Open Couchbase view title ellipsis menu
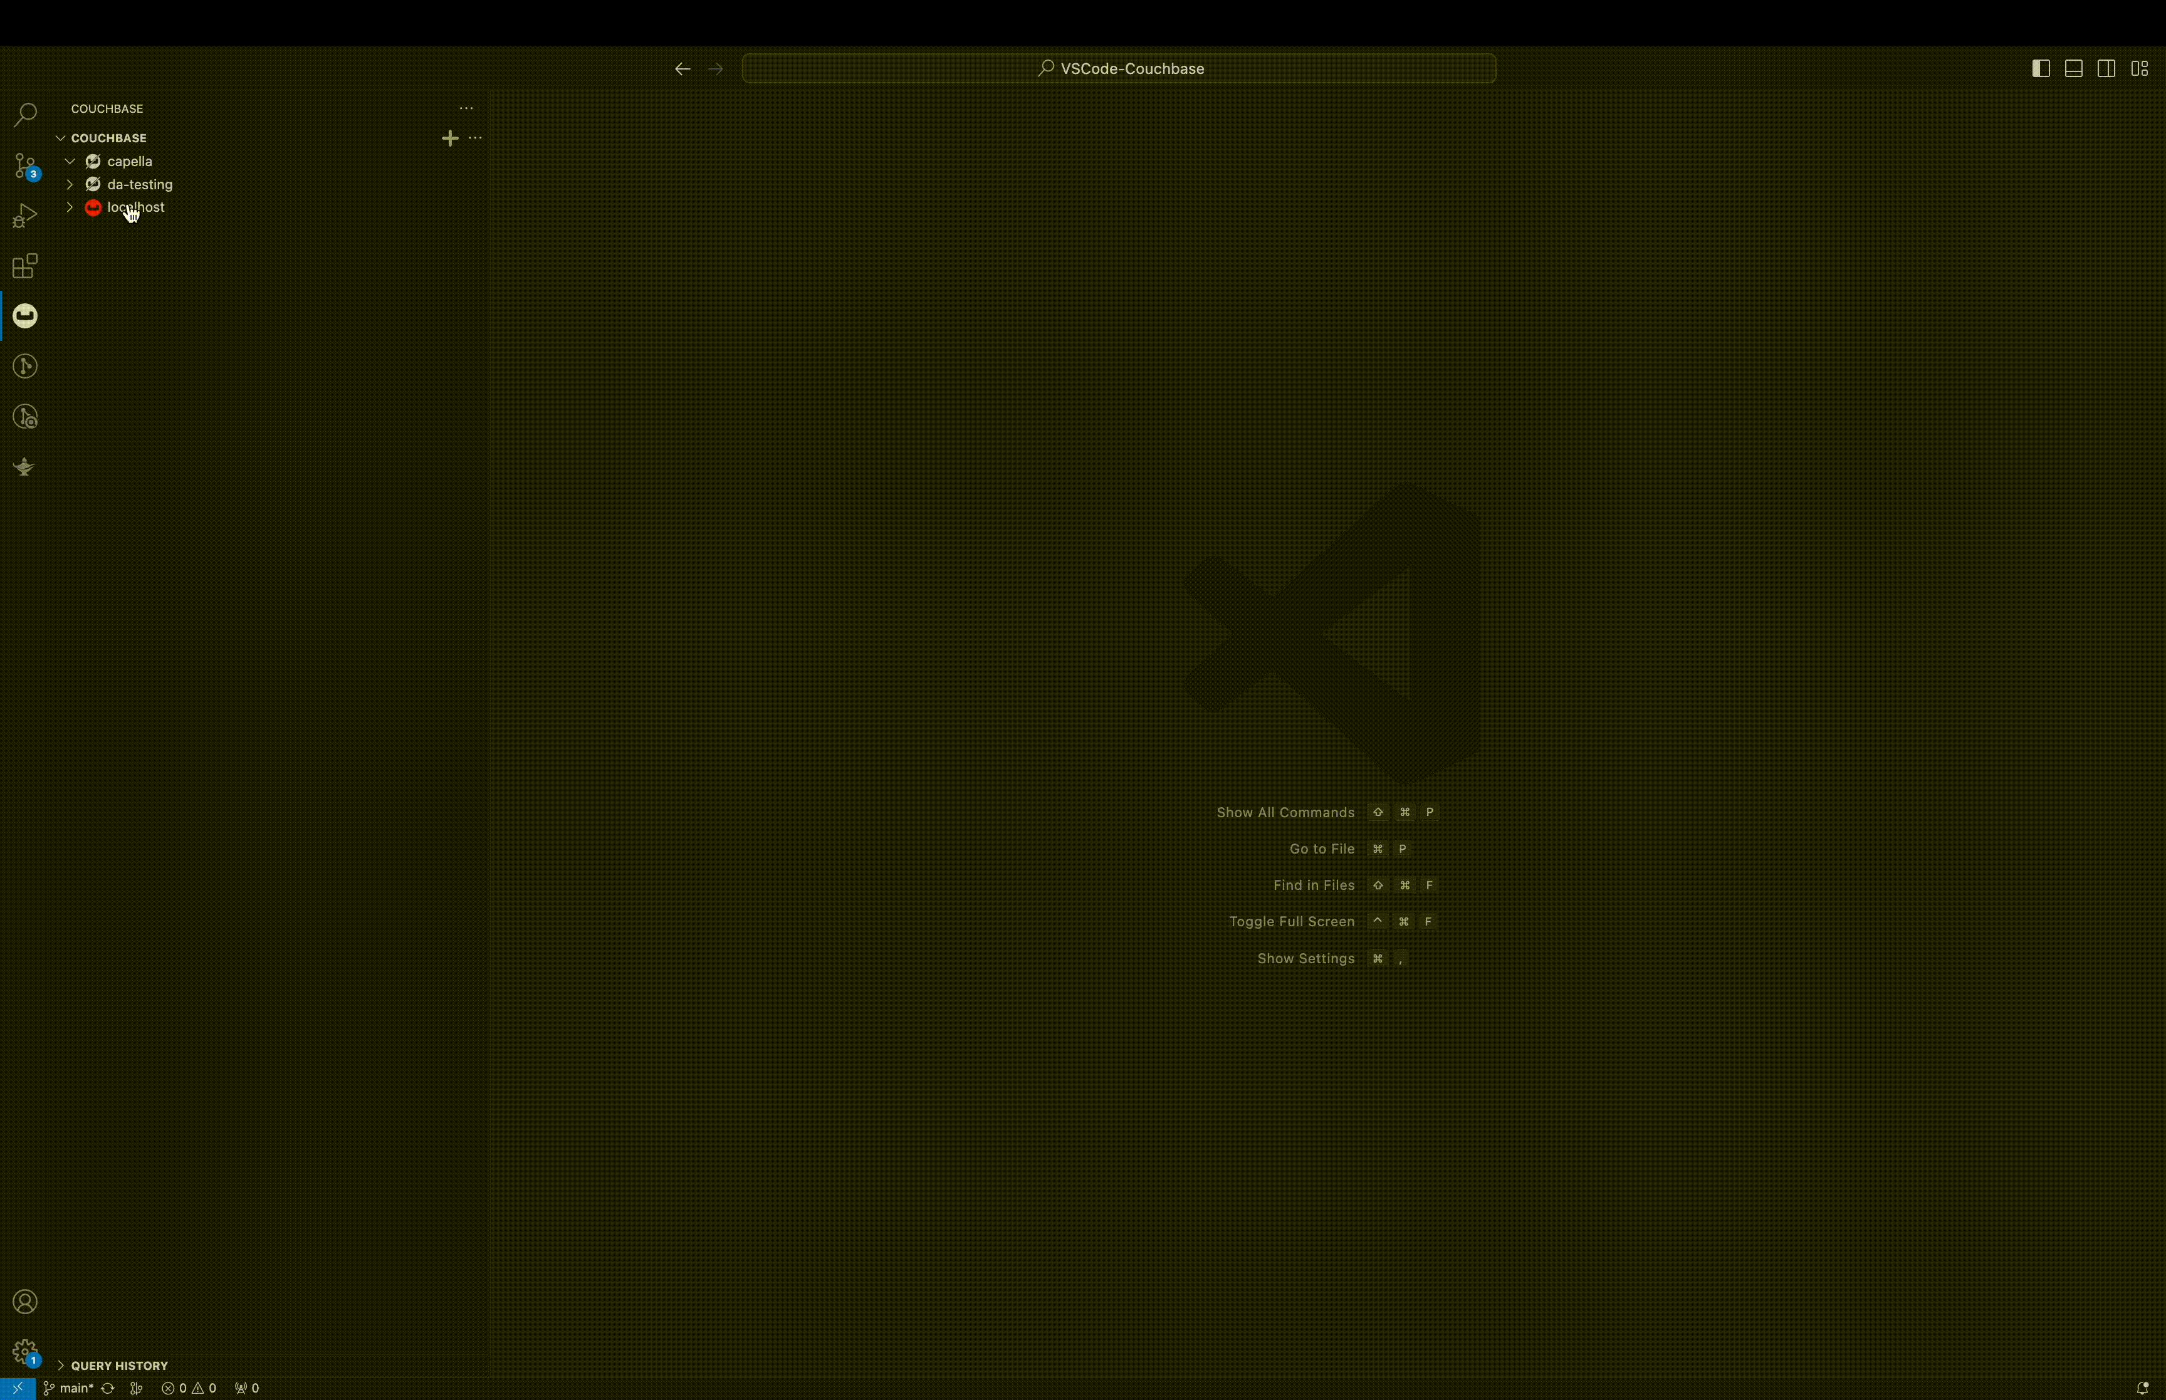Viewport: 2166px width, 1400px height. (x=466, y=108)
